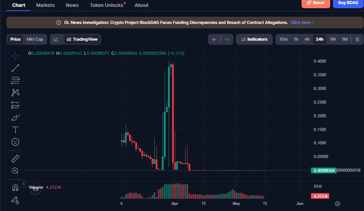Select the brush drawing tool
Viewport: 364px width, 211px height.
15,117
